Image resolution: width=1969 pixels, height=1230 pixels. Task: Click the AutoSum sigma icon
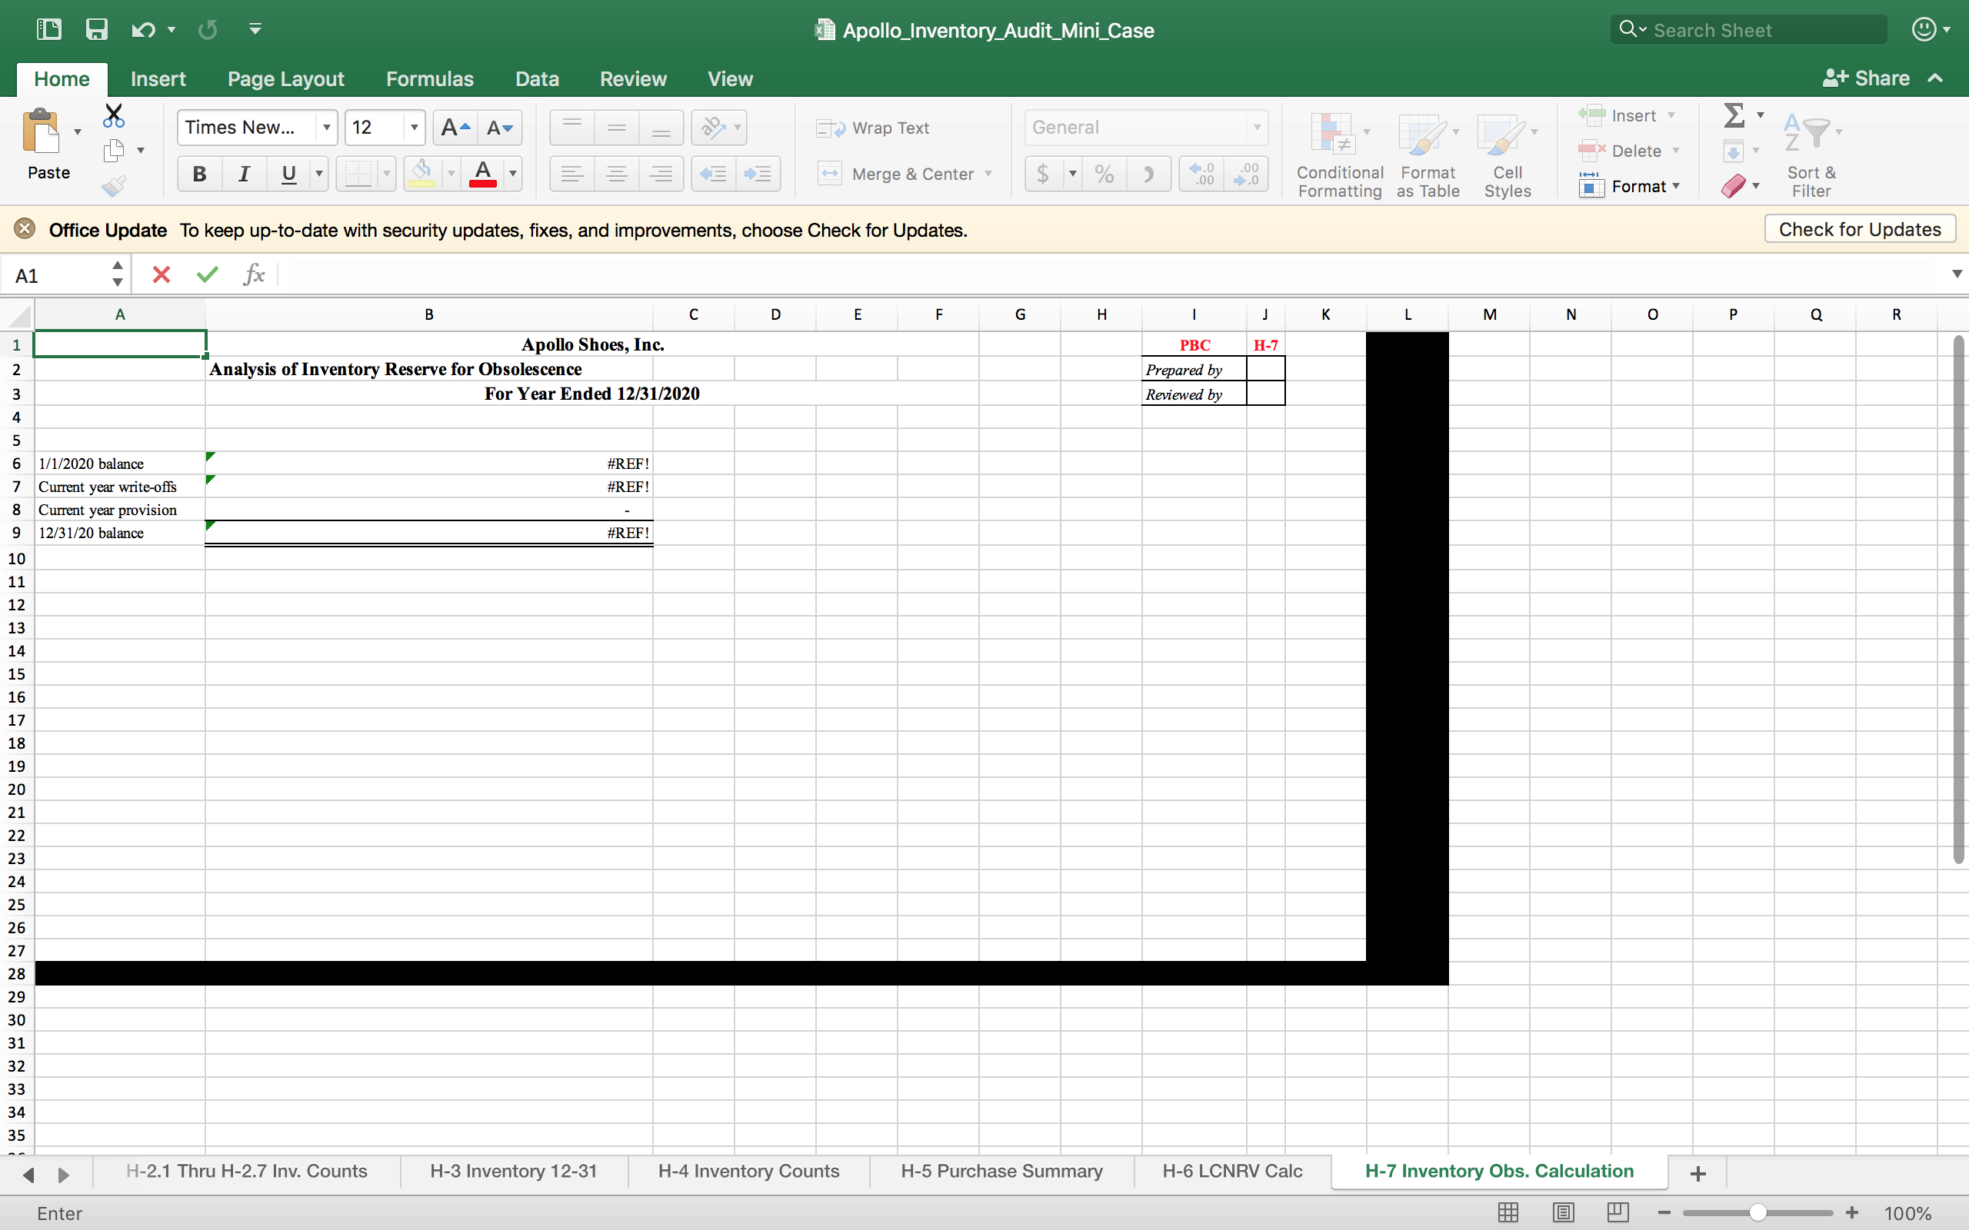click(1734, 115)
